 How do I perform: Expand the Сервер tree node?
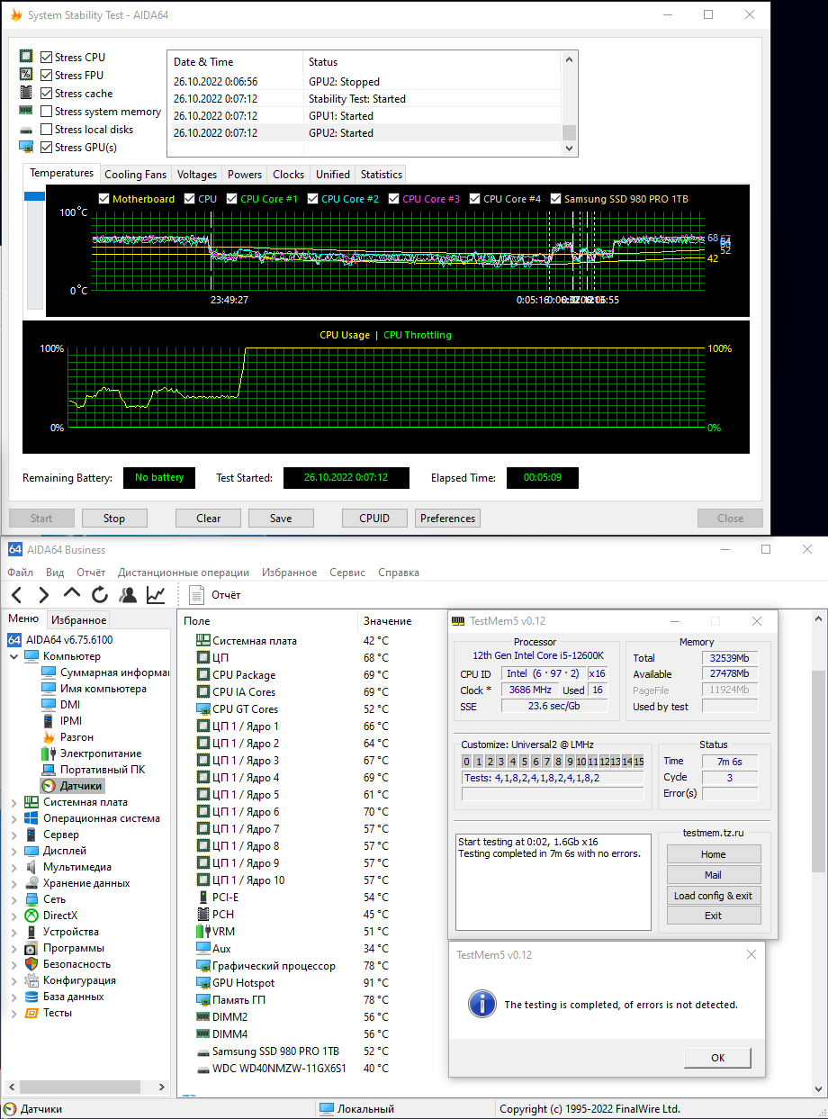[x=14, y=835]
